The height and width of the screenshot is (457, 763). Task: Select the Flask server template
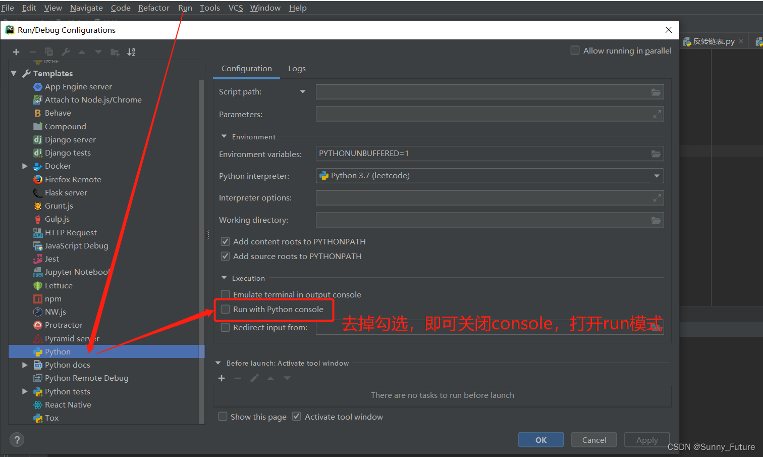coord(66,193)
